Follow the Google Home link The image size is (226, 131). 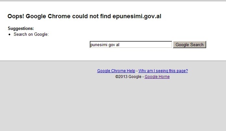click(157, 77)
